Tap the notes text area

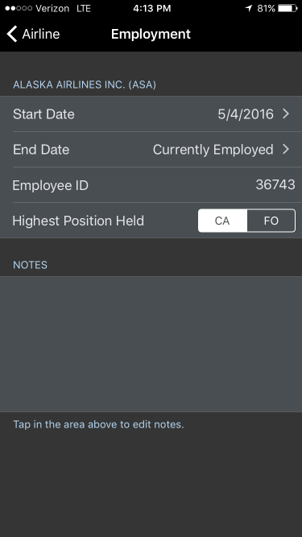point(151,344)
